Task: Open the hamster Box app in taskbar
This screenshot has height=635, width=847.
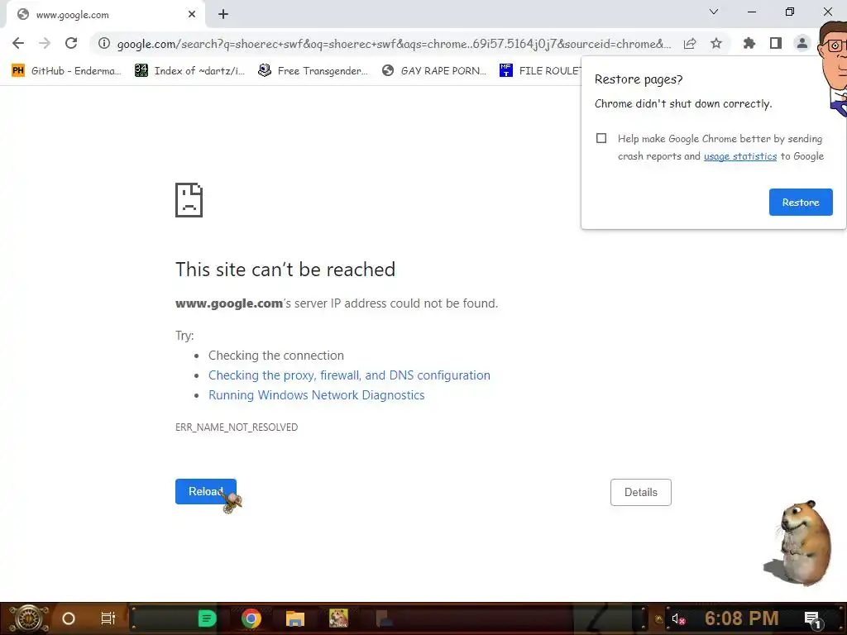Action: tap(338, 618)
